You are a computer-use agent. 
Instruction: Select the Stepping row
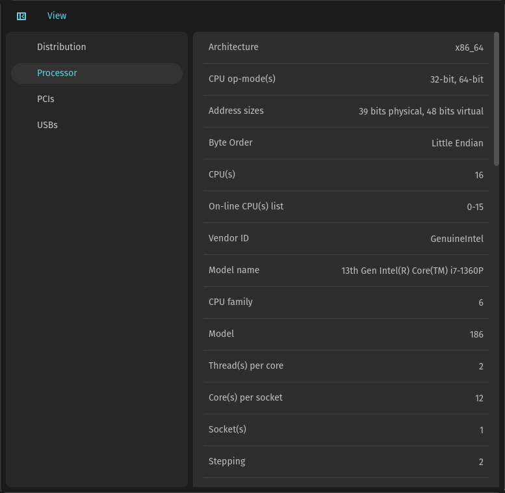(346, 462)
